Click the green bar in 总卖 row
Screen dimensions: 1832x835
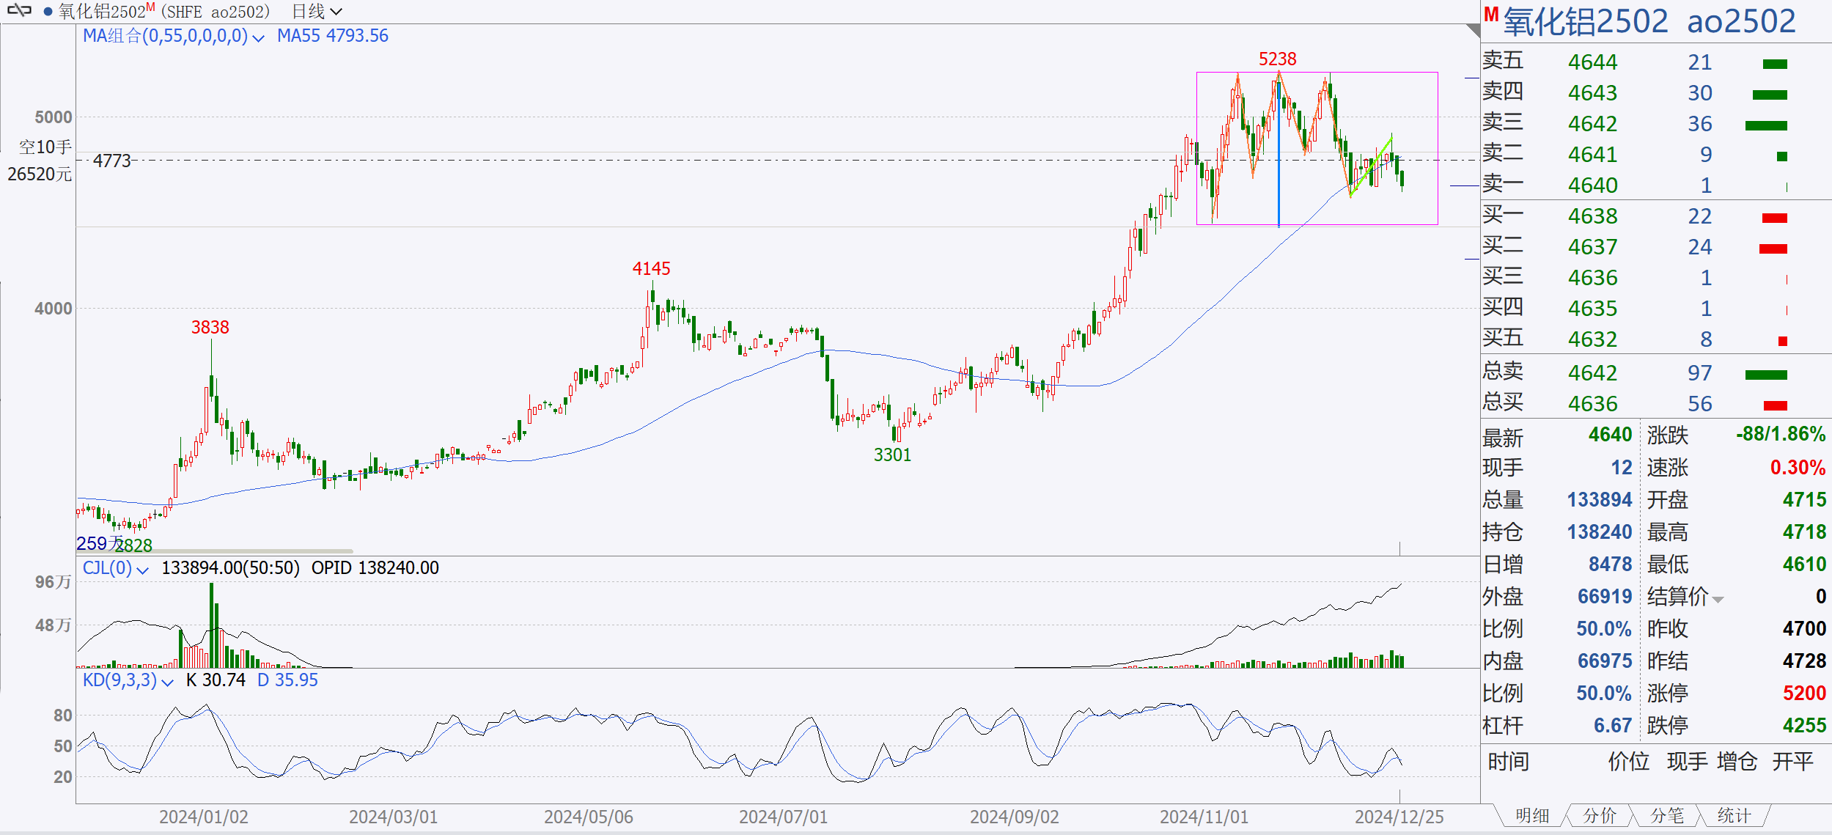click(x=1765, y=375)
